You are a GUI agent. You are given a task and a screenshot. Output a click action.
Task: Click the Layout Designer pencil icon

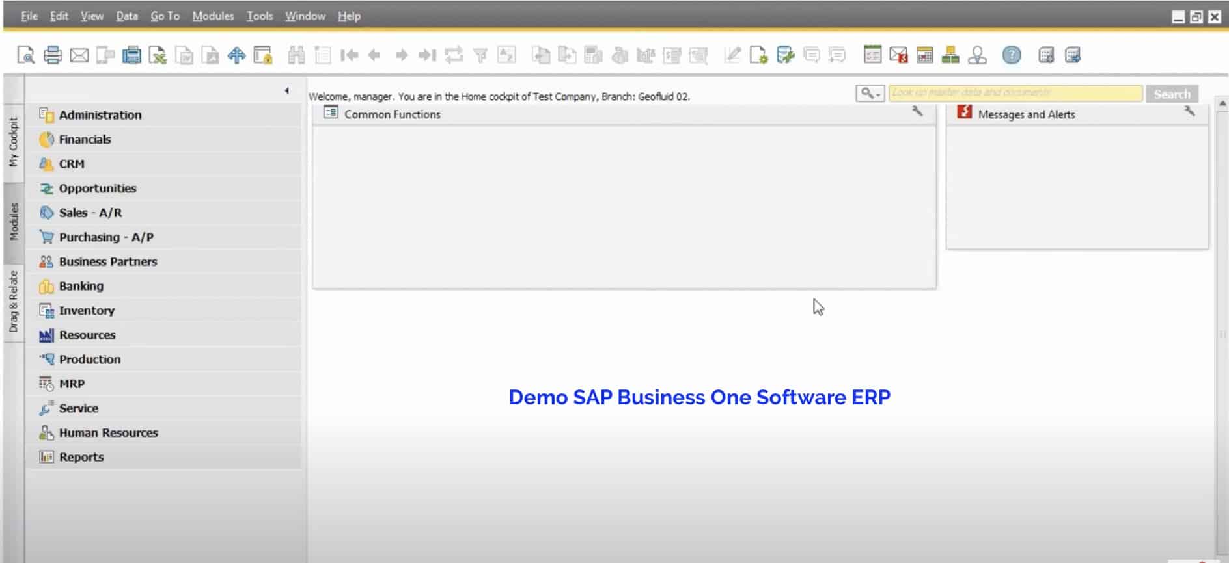[x=732, y=55]
